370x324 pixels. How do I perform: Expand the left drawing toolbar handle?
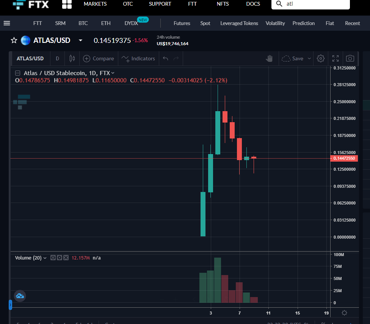tap(10, 305)
